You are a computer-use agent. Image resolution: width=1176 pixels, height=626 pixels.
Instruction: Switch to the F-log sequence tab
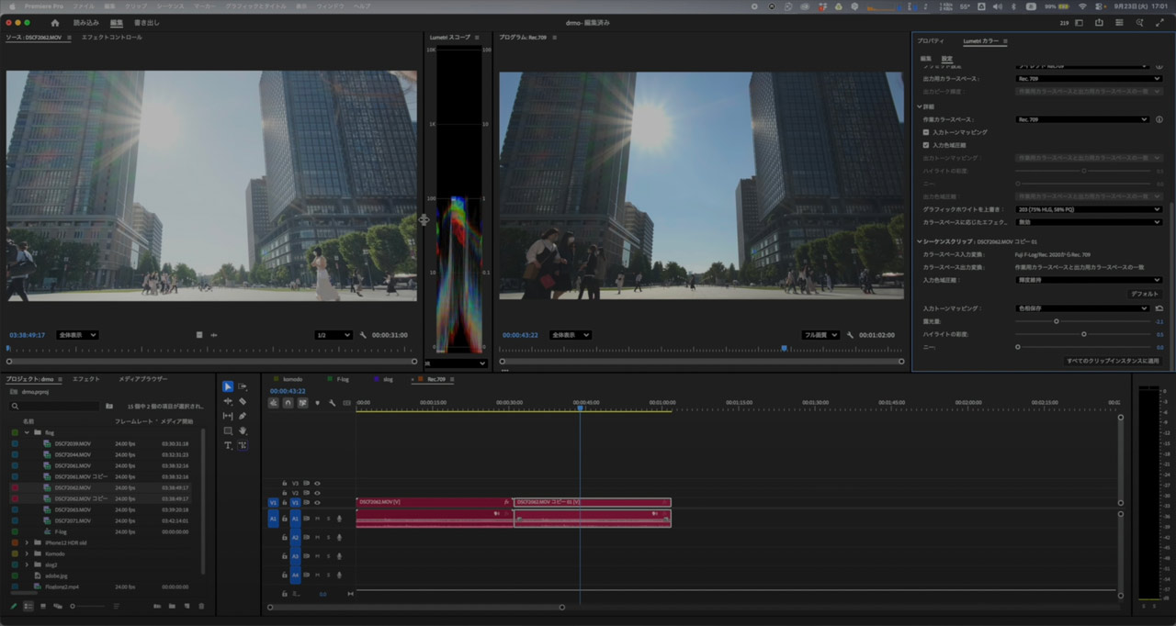[342, 379]
